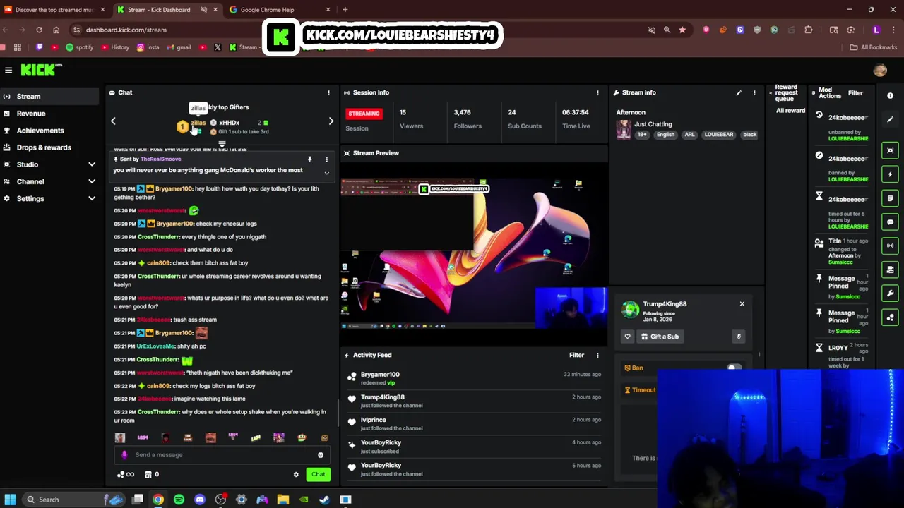Open Achievements in left navigation
The width and height of the screenshot is (904, 508).
tap(49, 131)
